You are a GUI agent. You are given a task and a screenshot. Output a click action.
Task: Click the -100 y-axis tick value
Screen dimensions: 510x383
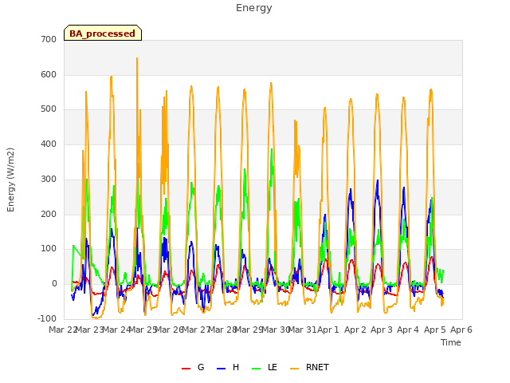coord(47,318)
